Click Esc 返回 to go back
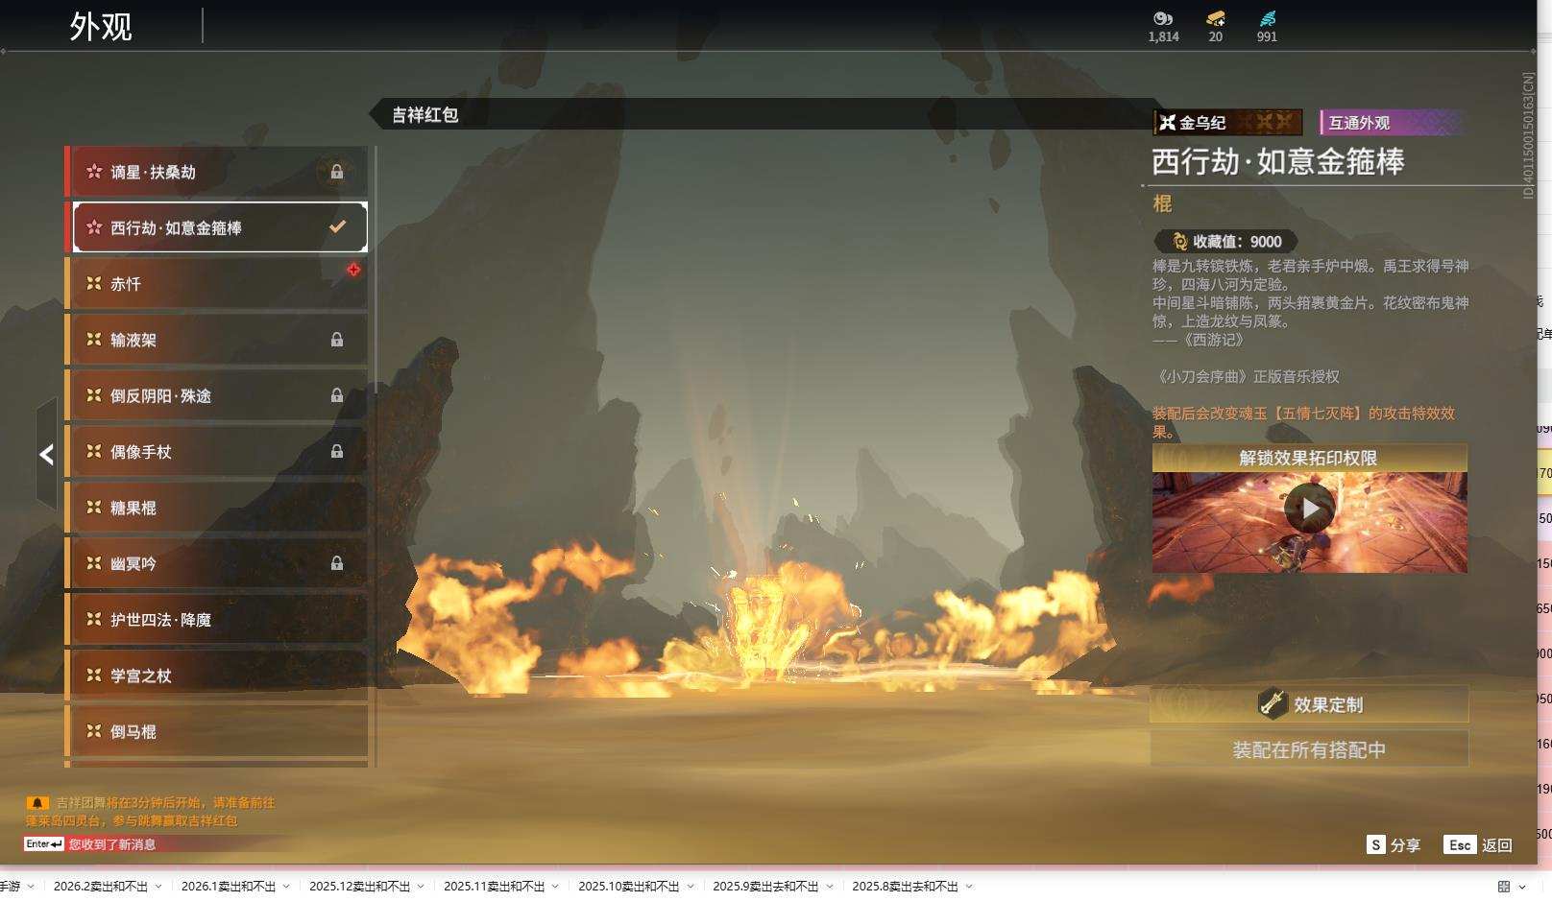1552x901 pixels. [1478, 845]
